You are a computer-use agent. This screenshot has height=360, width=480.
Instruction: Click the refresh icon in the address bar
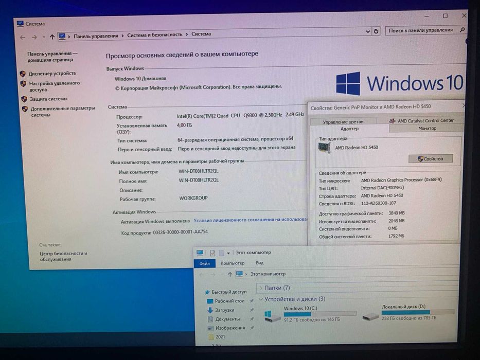pos(376,31)
